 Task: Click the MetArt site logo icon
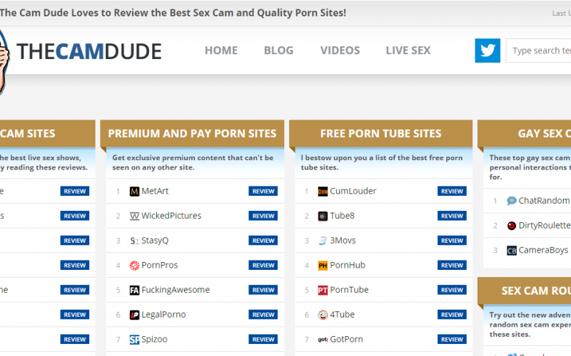[134, 192]
